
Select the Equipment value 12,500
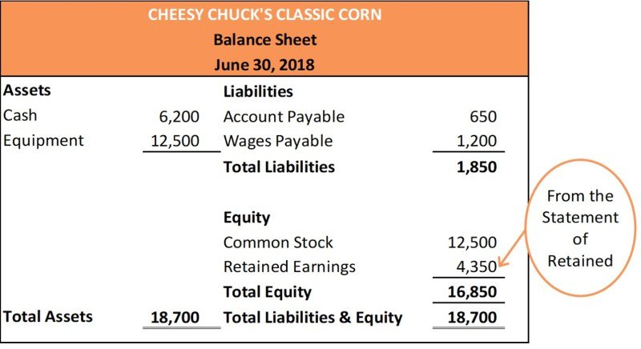pos(174,142)
